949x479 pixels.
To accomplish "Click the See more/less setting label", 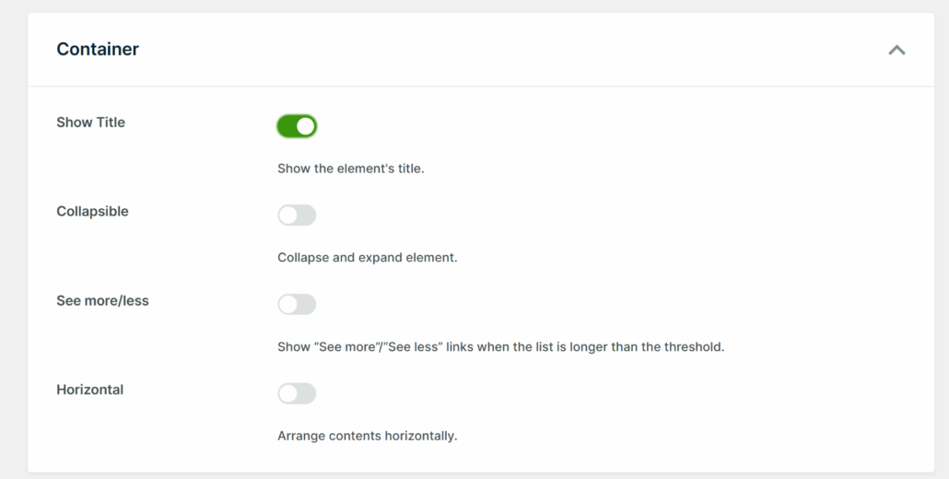I will click(102, 301).
